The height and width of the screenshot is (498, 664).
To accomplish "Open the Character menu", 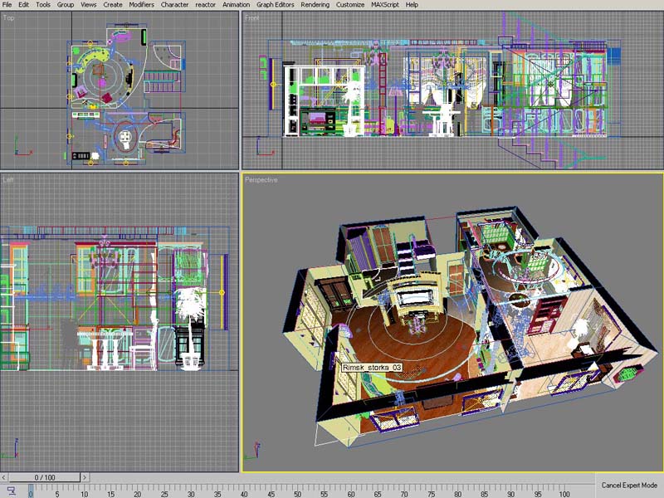I will [x=174, y=4].
